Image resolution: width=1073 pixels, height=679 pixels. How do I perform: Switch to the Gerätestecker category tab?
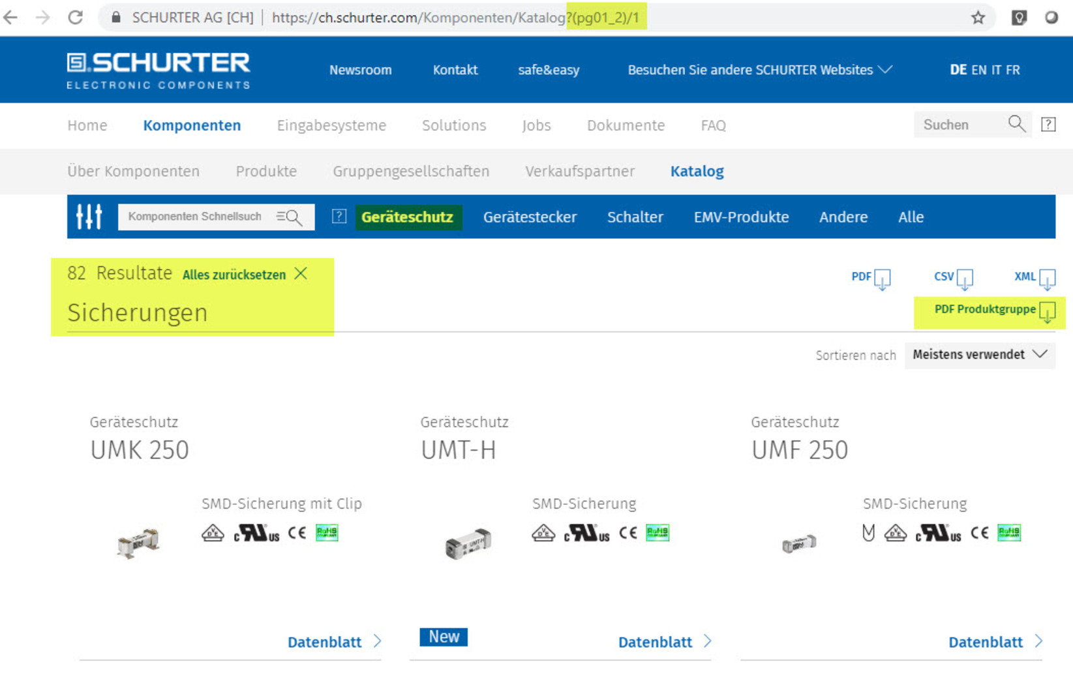(530, 217)
